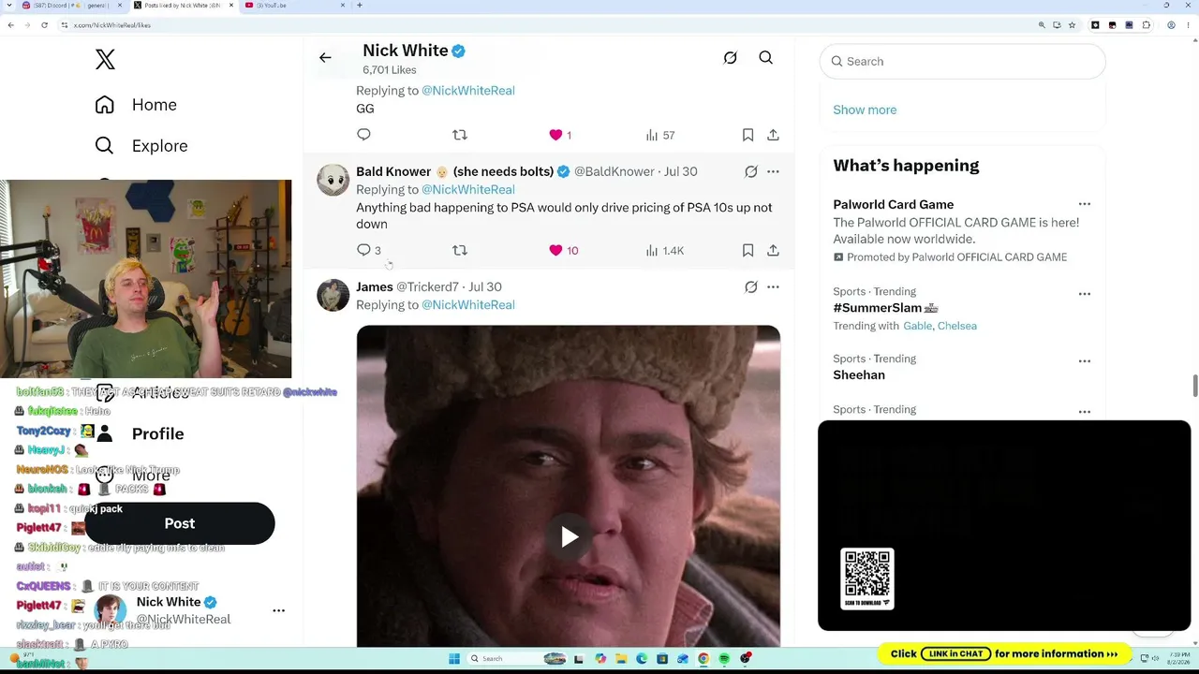Reply to the GG post

[363, 135]
